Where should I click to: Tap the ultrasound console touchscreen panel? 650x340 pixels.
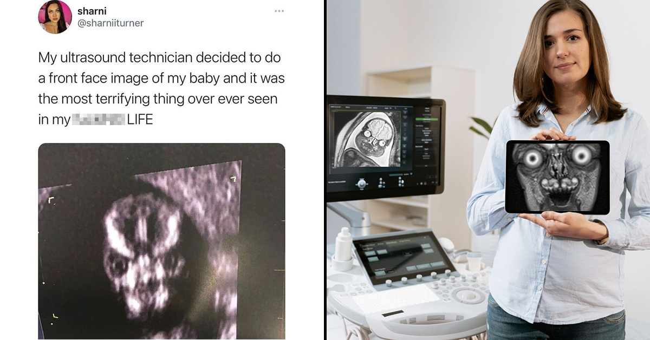405,257
